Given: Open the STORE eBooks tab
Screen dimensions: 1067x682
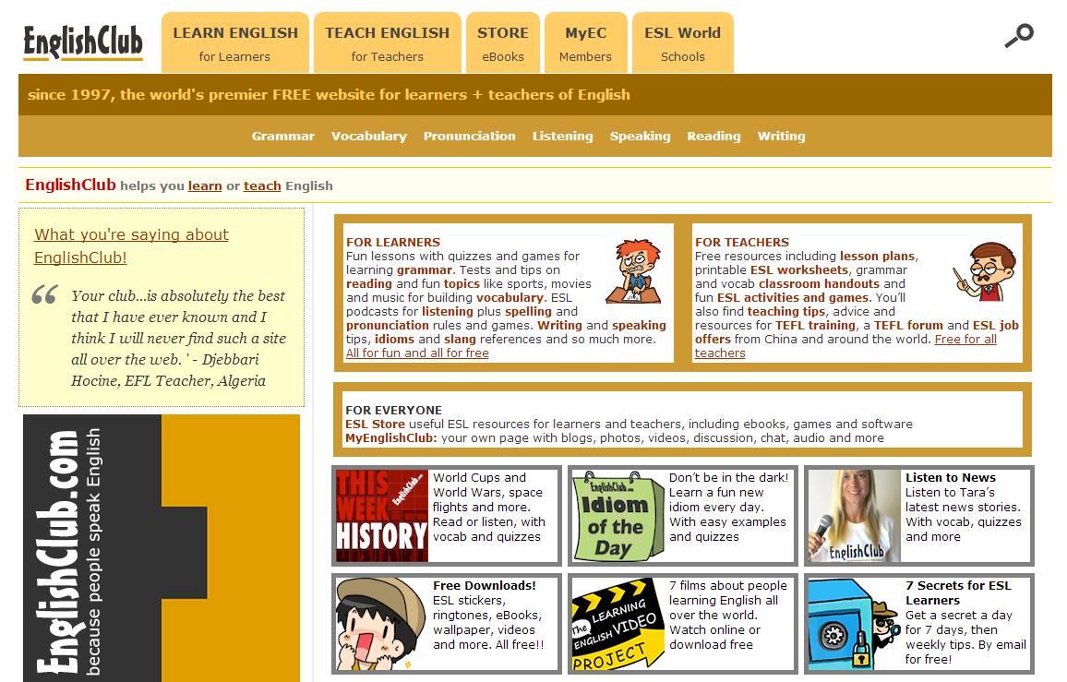Looking at the screenshot, I should coord(503,42).
